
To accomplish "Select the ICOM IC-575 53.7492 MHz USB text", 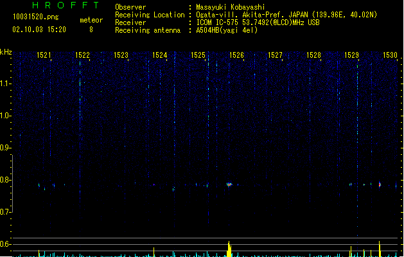I will click(258, 22).
